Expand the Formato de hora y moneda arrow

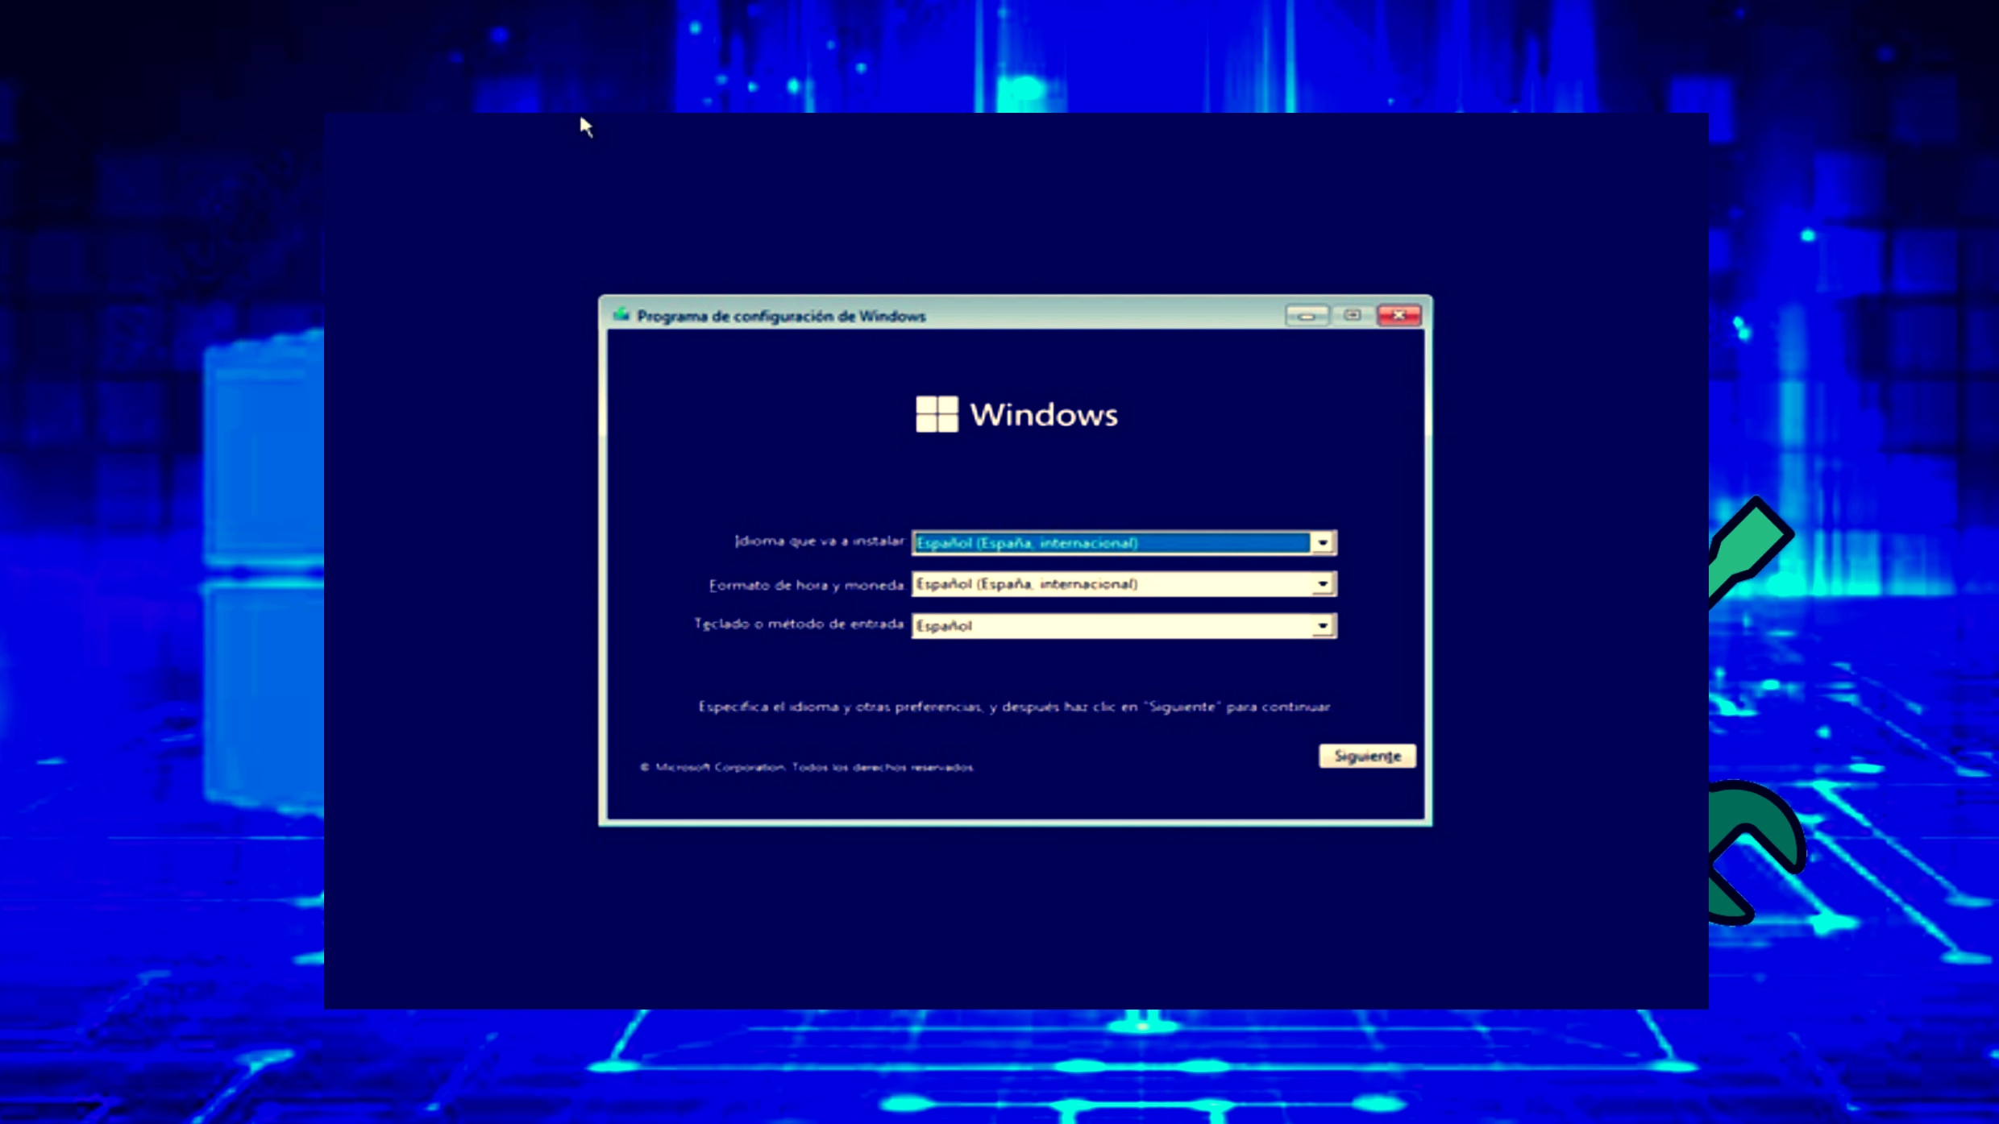(x=1323, y=584)
